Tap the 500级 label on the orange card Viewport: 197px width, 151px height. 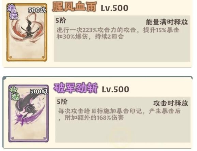pos(37,10)
